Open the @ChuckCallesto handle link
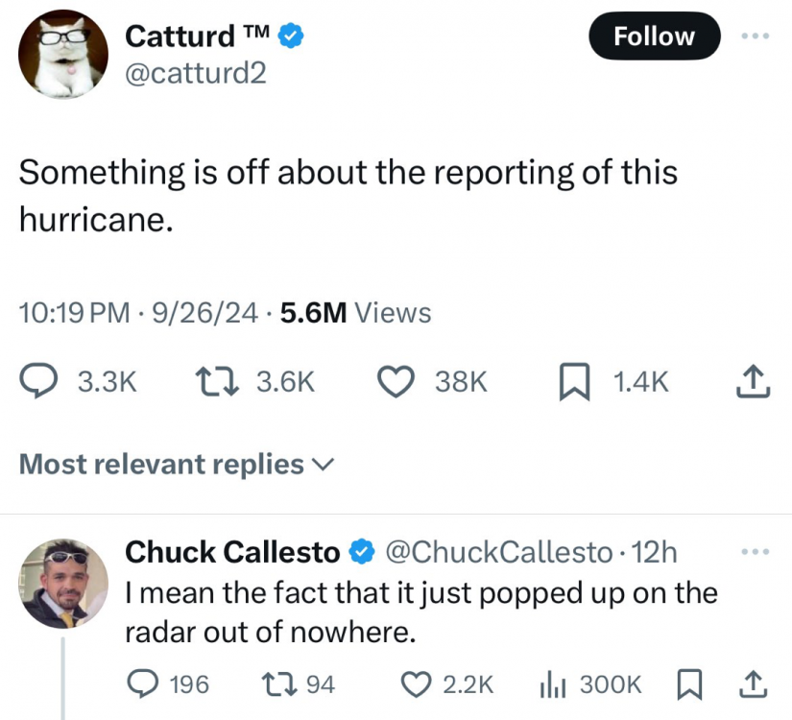792x720 pixels. [x=498, y=552]
